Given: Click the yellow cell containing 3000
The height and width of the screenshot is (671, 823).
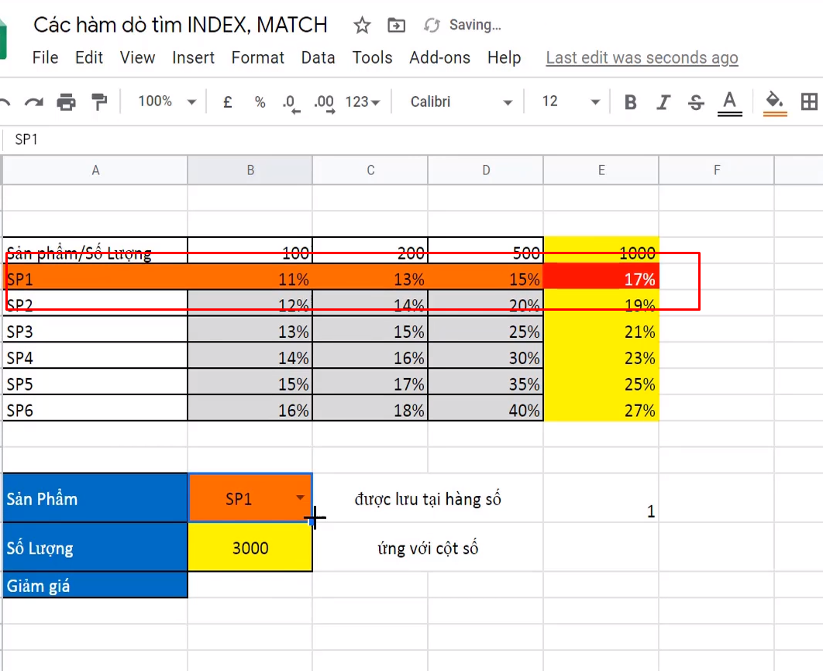Looking at the screenshot, I should tap(250, 547).
